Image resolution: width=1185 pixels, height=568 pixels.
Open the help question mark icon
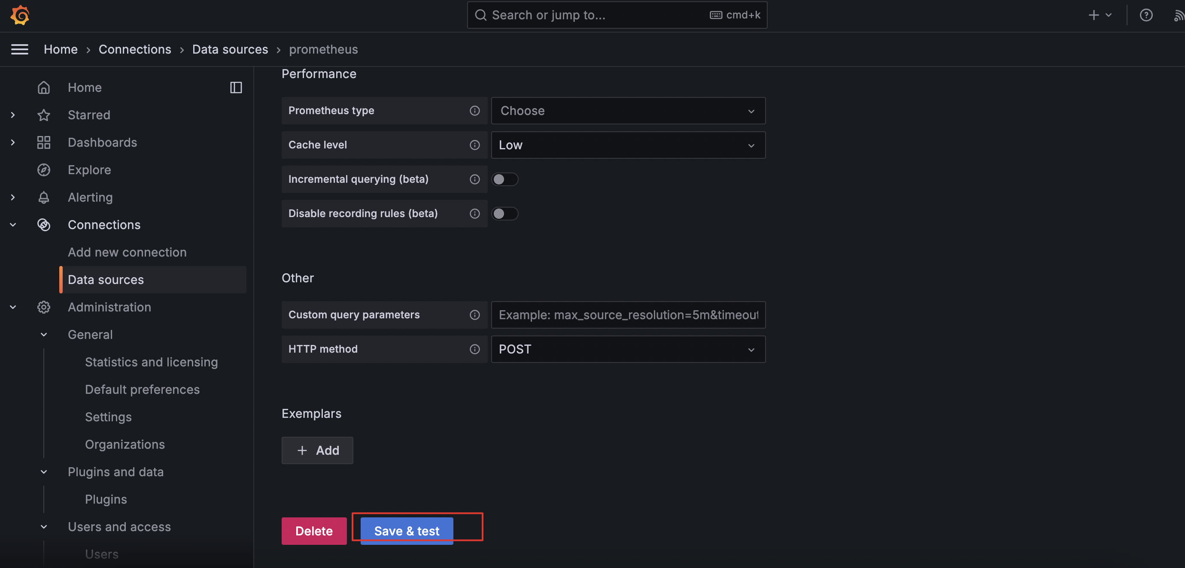pos(1145,15)
